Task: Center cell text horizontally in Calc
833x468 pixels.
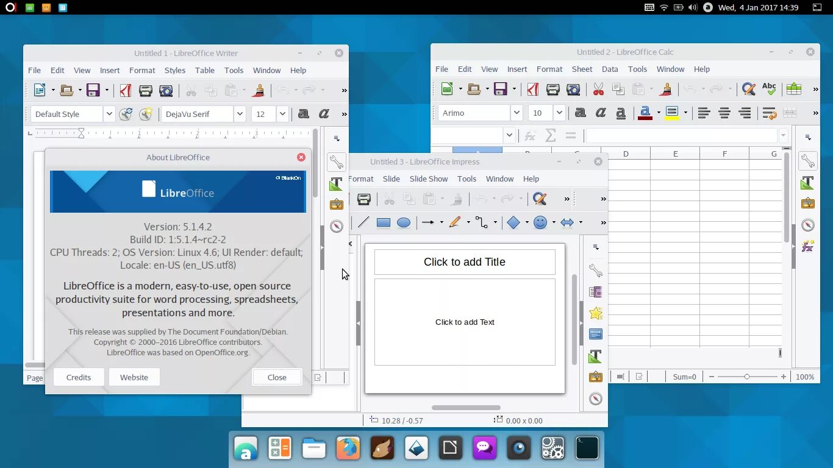Action: tap(724, 113)
